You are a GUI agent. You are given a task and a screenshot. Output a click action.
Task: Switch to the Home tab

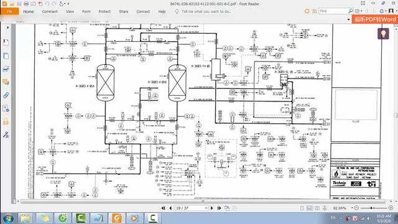tap(29, 11)
